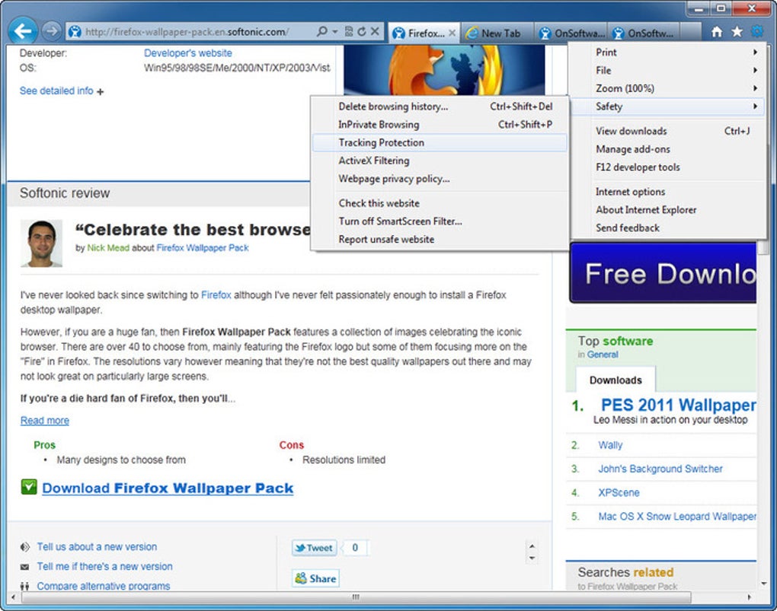Click Download Firefox Wallpaper Pack link
The image size is (777, 611).
[x=168, y=488]
